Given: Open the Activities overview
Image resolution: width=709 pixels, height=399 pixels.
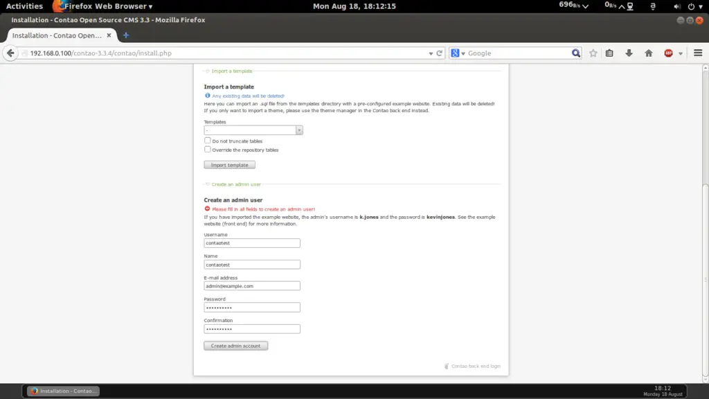Looking at the screenshot, I should tap(24, 6).
